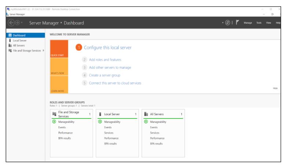Select Dashboard in the sidebar
The image size is (287, 168).
[x=26, y=35]
